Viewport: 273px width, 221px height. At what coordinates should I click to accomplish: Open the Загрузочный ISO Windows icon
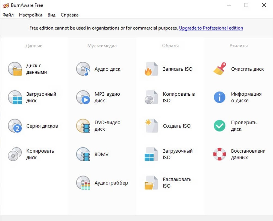tap(151, 154)
